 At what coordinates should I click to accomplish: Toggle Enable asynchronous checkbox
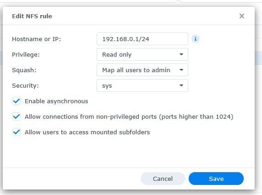point(16,101)
